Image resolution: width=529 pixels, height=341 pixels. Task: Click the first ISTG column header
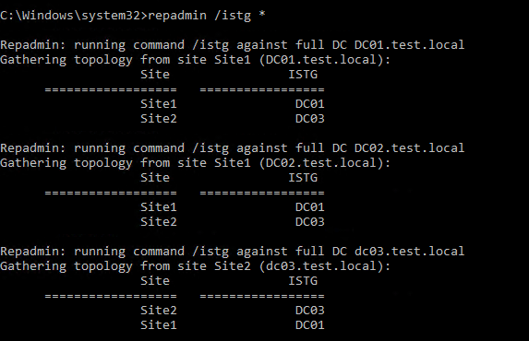(x=303, y=75)
